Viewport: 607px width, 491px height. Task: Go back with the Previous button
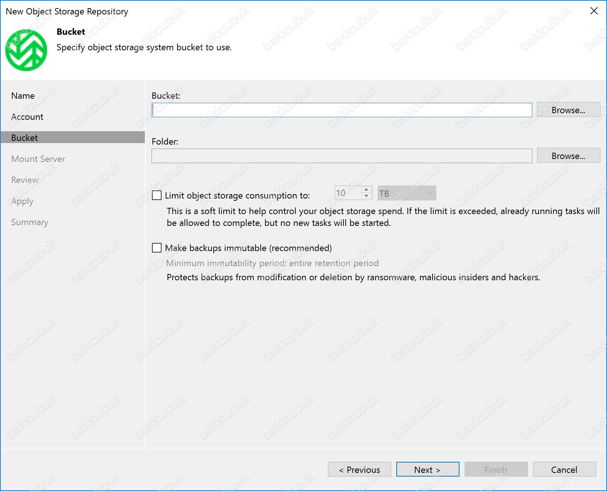pyautogui.click(x=359, y=470)
